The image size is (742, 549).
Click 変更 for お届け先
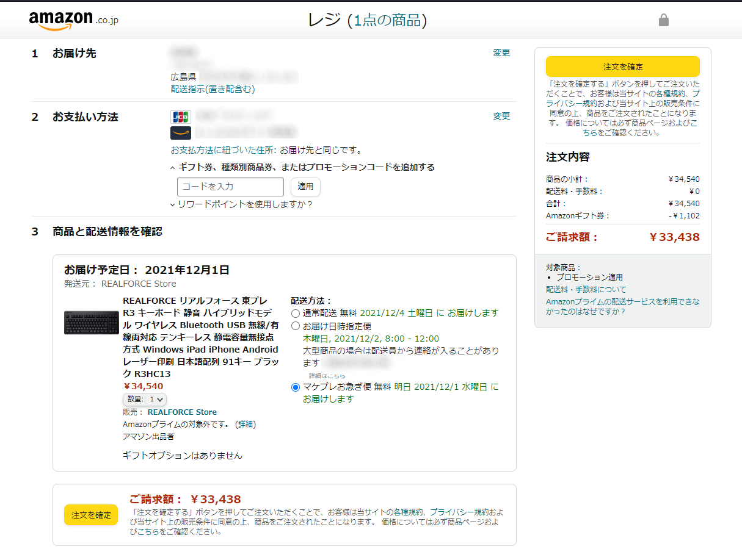(501, 52)
